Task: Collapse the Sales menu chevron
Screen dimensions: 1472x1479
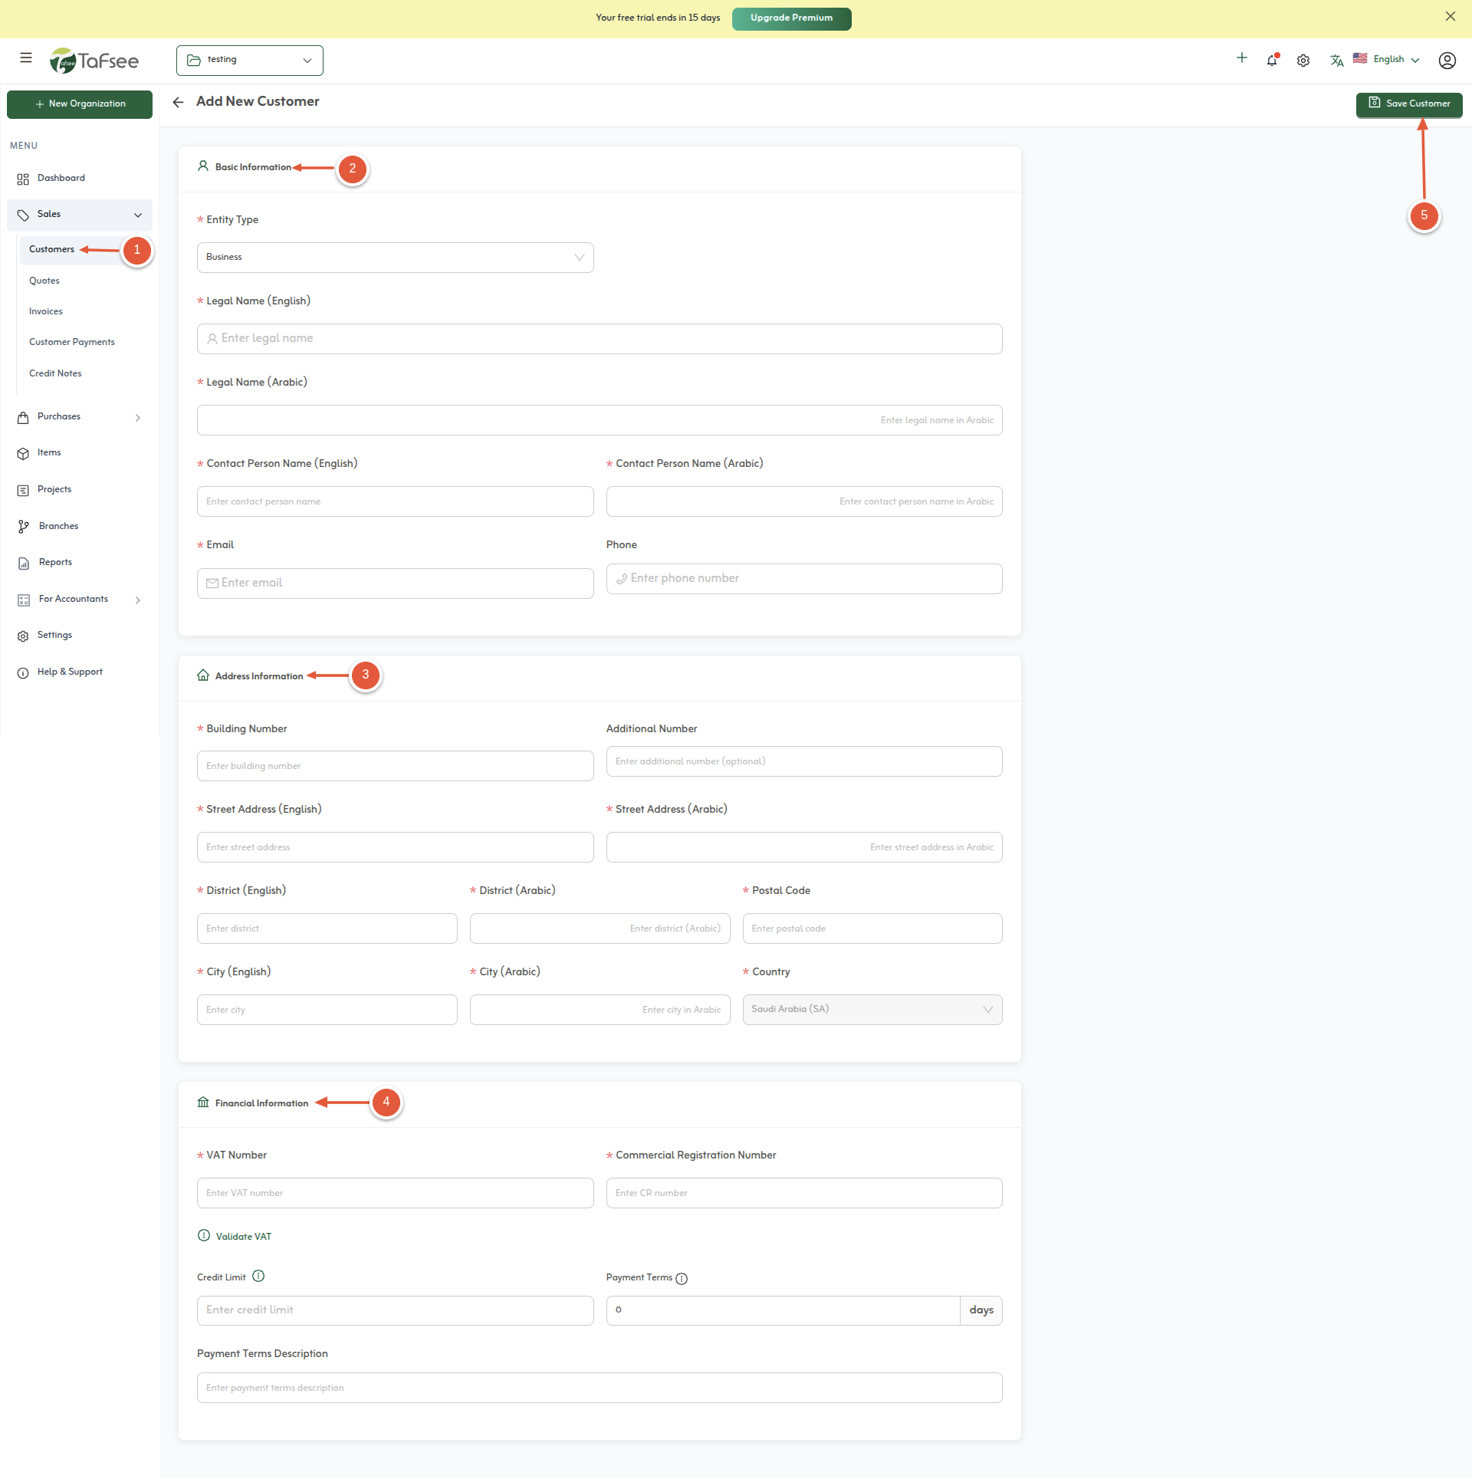Action: coord(138,215)
